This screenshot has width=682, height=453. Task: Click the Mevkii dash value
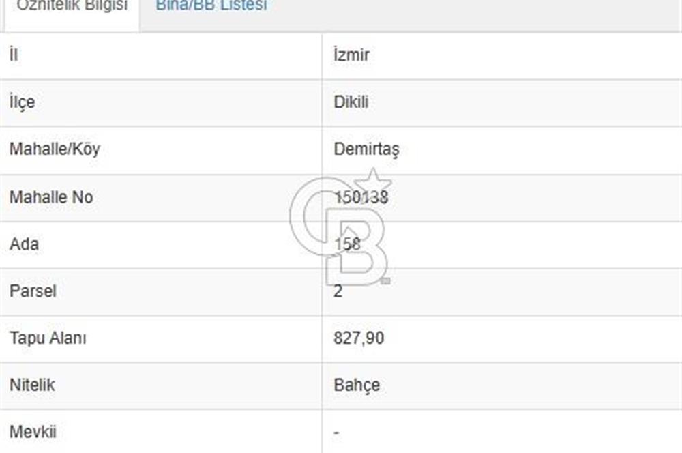pyautogui.click(x=336, y=433)
